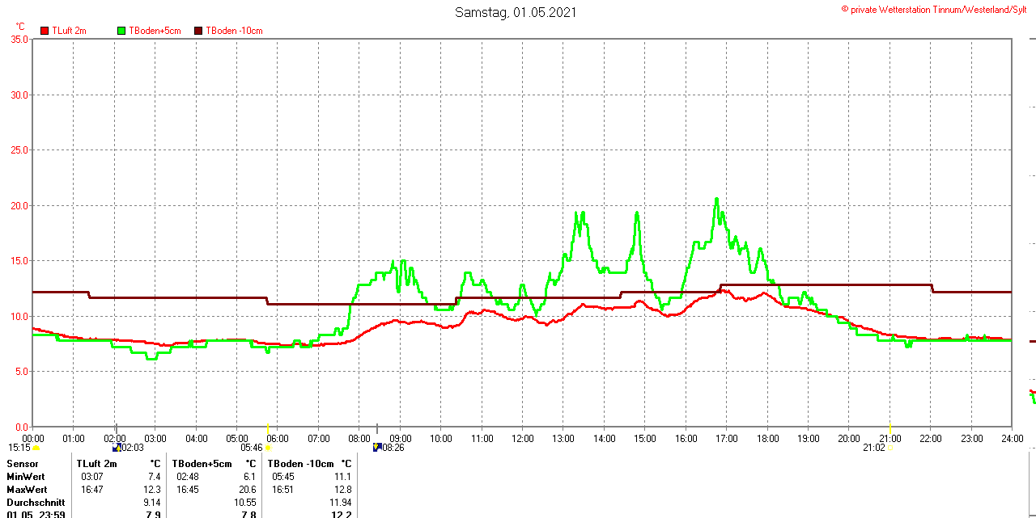Image resolution: width=1036 pixels, height=518 pixels.
Task: Click the red TLuft 2m legend swatch
Action: (x=45, y=31)
